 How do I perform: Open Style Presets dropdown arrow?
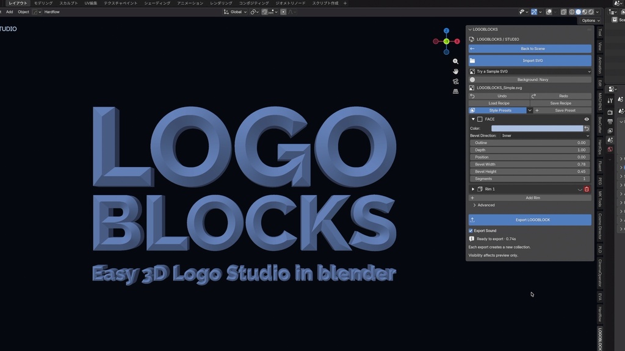[x=530, y=110]
